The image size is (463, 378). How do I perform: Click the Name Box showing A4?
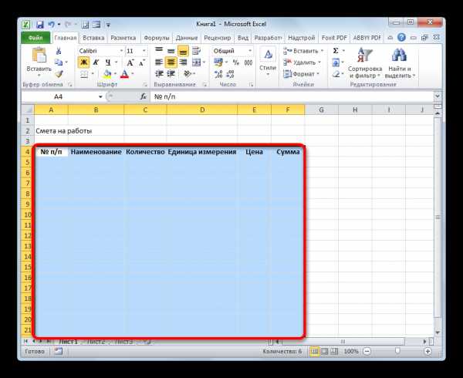[58, 96]
